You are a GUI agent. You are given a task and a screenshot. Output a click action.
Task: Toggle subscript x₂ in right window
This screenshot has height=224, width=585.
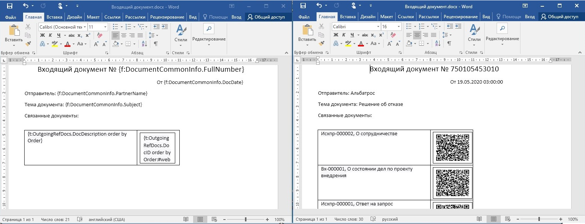[x=373, y=35]
